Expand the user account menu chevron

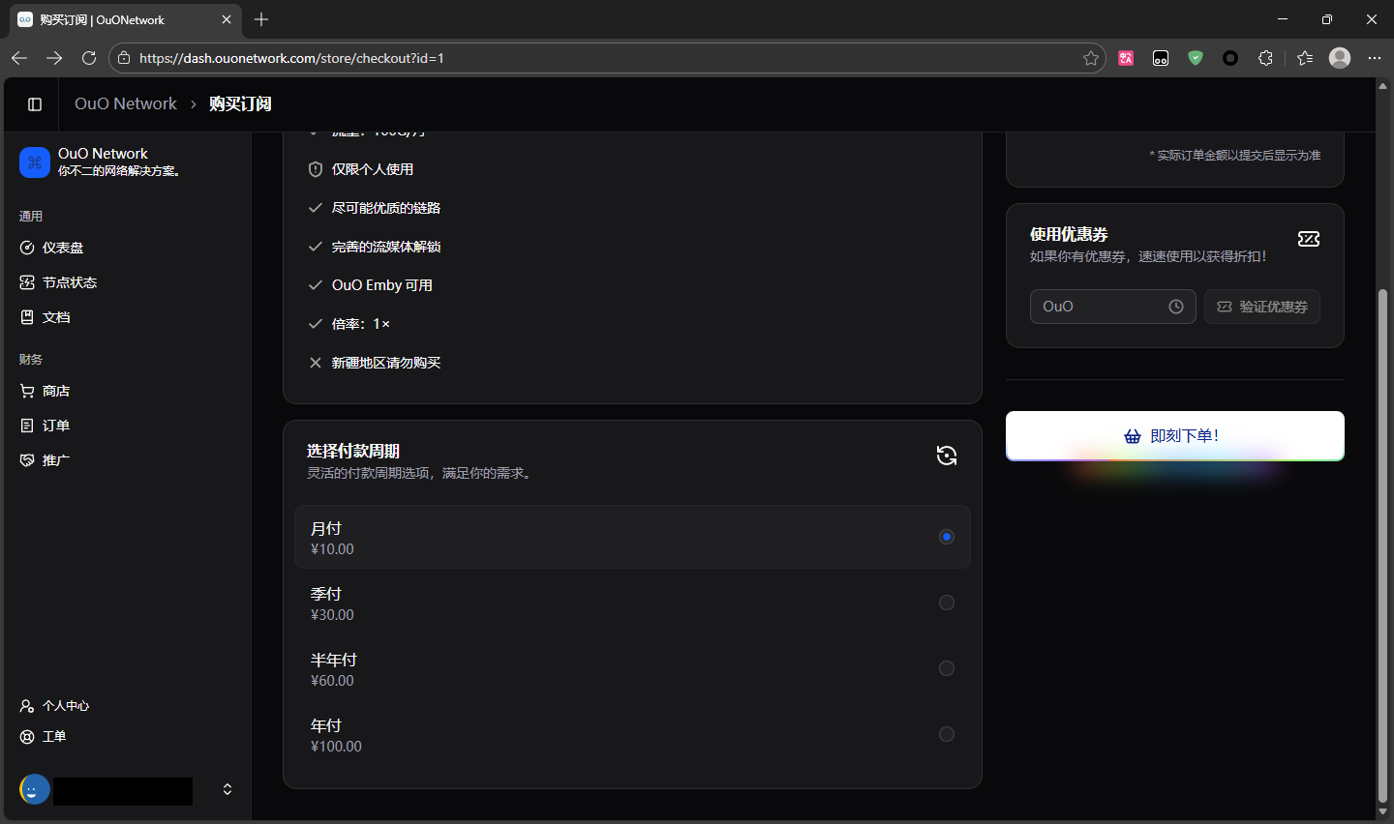click(x=227, y=789)
